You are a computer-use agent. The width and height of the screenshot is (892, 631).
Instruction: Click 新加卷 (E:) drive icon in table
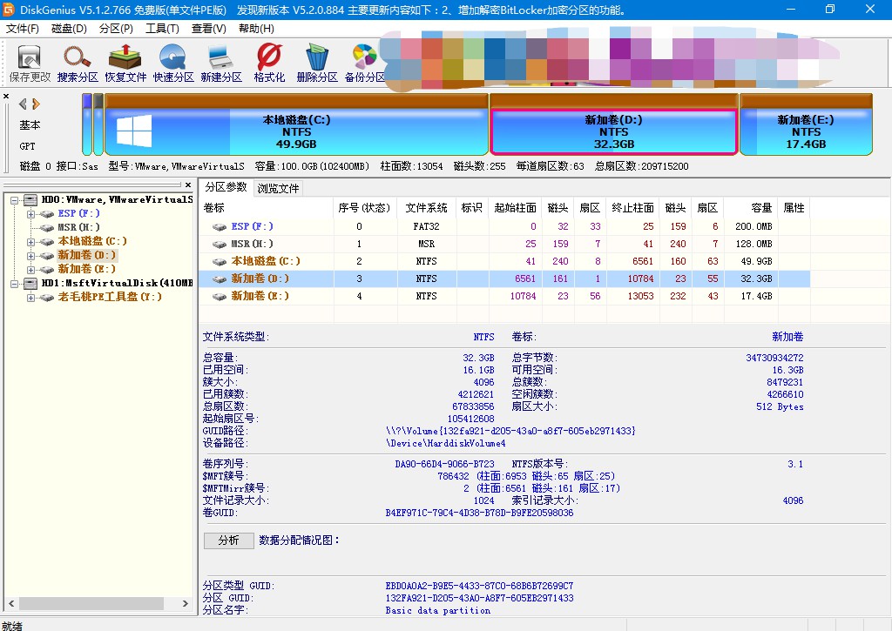pyautogui.click(x=220, y=297)
